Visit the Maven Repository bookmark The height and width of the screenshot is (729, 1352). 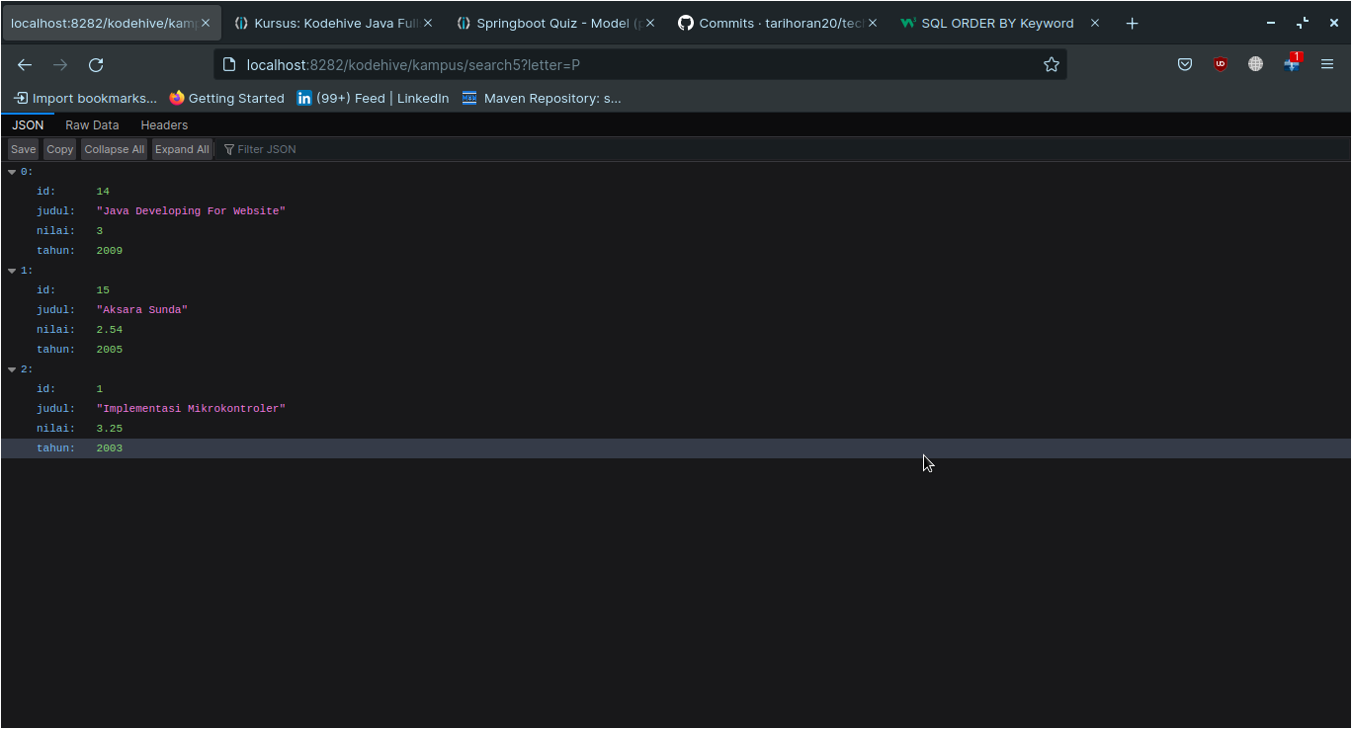coord(542,98)
